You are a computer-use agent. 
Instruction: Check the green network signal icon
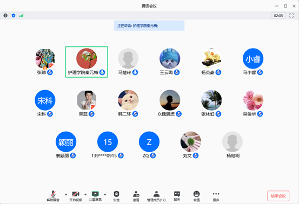pyautogui.click(x=22, y=16)
